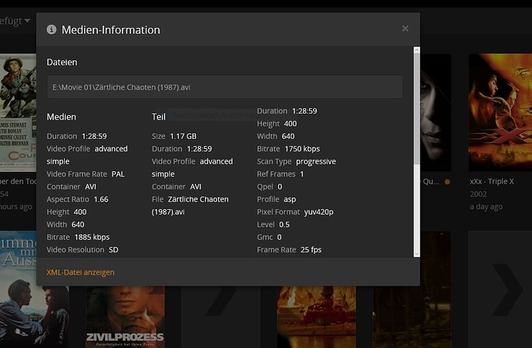Screen dimensions: 532x348
Task: Open the burning scene movie poster at bottom
Action: coord(317,317)
